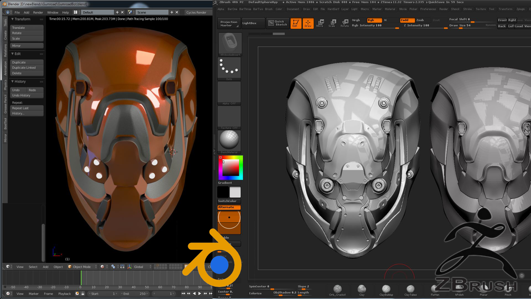Toggle the Rgb channel button

click(374, 20)
